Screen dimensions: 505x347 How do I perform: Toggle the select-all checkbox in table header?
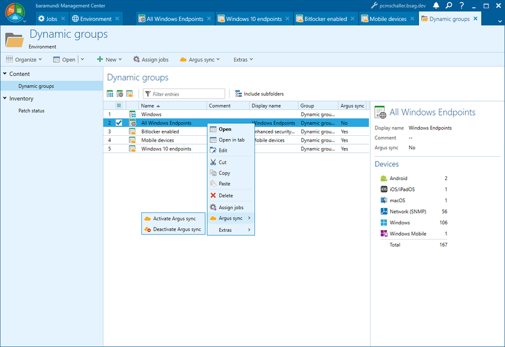click(119, 106)
